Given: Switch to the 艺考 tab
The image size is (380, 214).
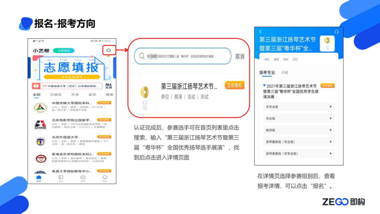Looking at the screenshot, I should pos(75,95).
